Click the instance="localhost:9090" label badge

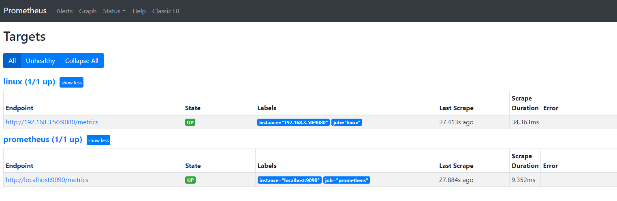(x=289, y=180)
